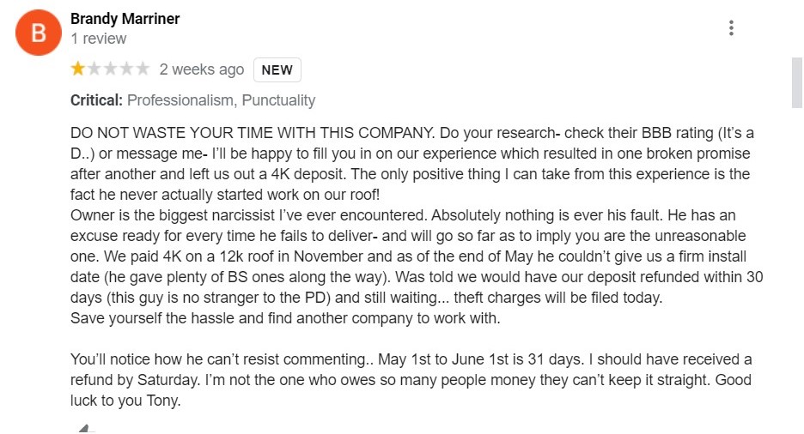The image size is (804, 434).
Task: Select the fourth gray rating star
Action: tap(126, 69)
